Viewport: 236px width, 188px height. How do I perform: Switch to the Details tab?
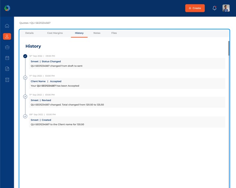[29, 33]
